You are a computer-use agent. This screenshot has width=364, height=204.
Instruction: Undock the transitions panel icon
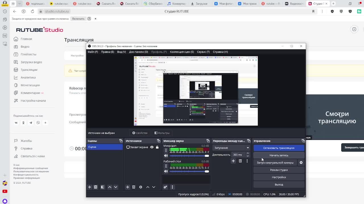tap(249, 141)
